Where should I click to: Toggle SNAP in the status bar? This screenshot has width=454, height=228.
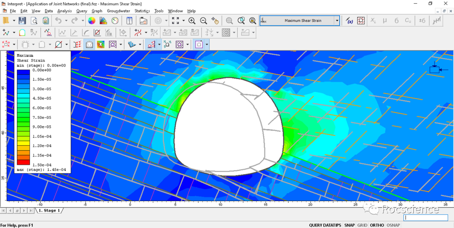pyautogui.click(x=349, y=225)
